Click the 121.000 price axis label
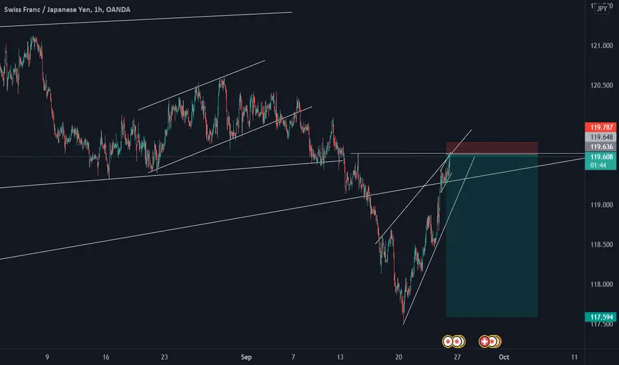619x365 pixels. coord(601,46)
